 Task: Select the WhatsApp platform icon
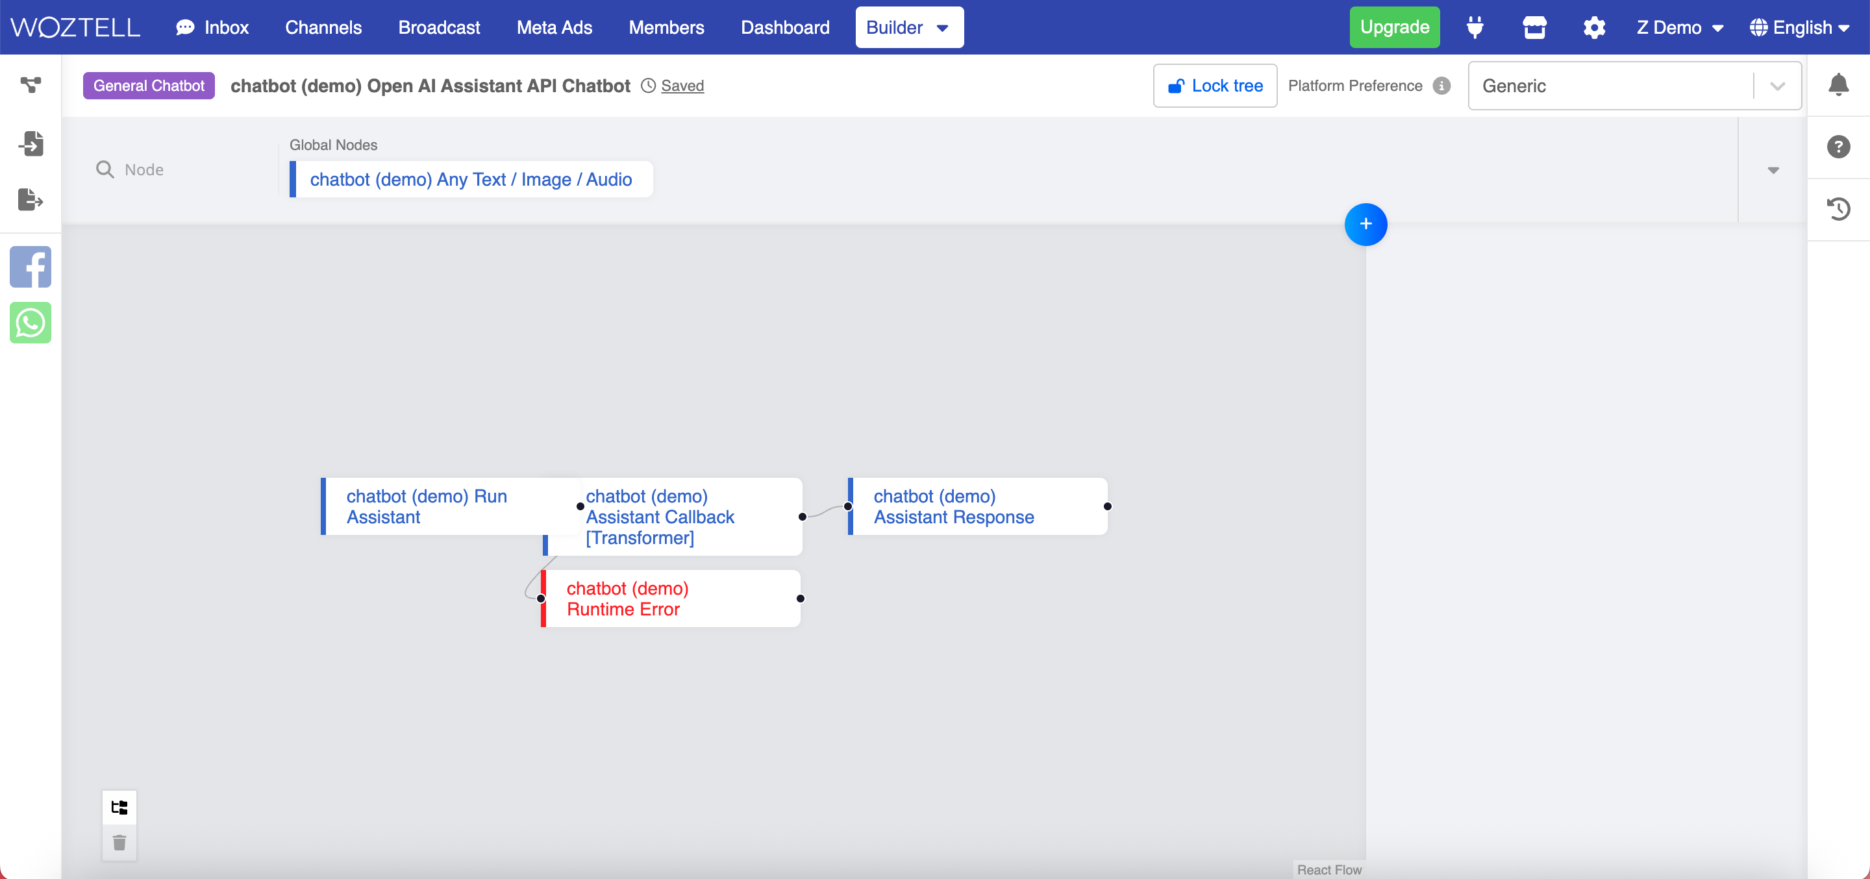31,322
